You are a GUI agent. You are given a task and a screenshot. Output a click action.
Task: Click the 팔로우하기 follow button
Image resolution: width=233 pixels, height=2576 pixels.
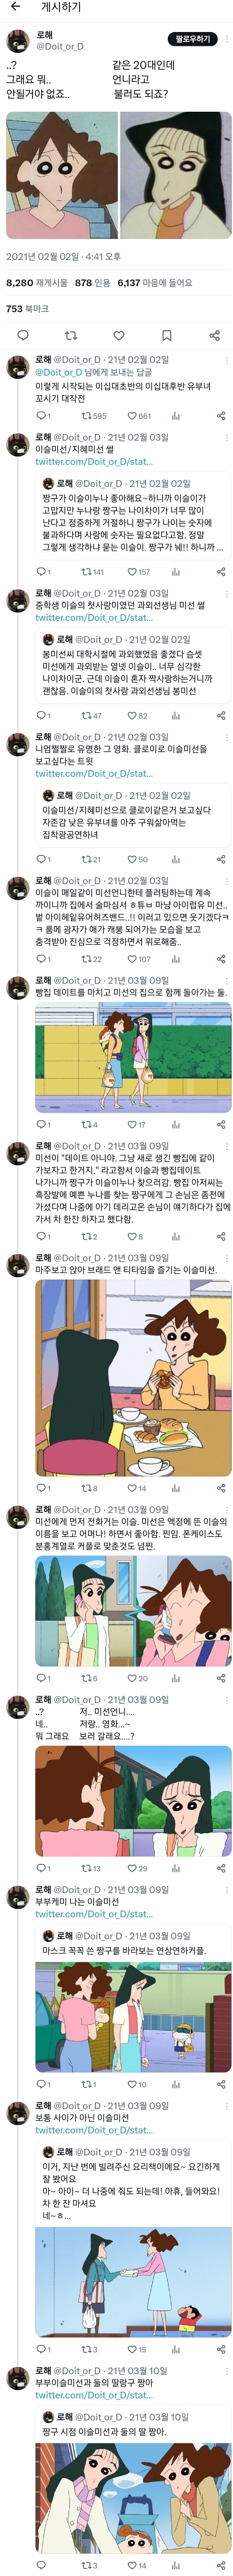(193, 39)
